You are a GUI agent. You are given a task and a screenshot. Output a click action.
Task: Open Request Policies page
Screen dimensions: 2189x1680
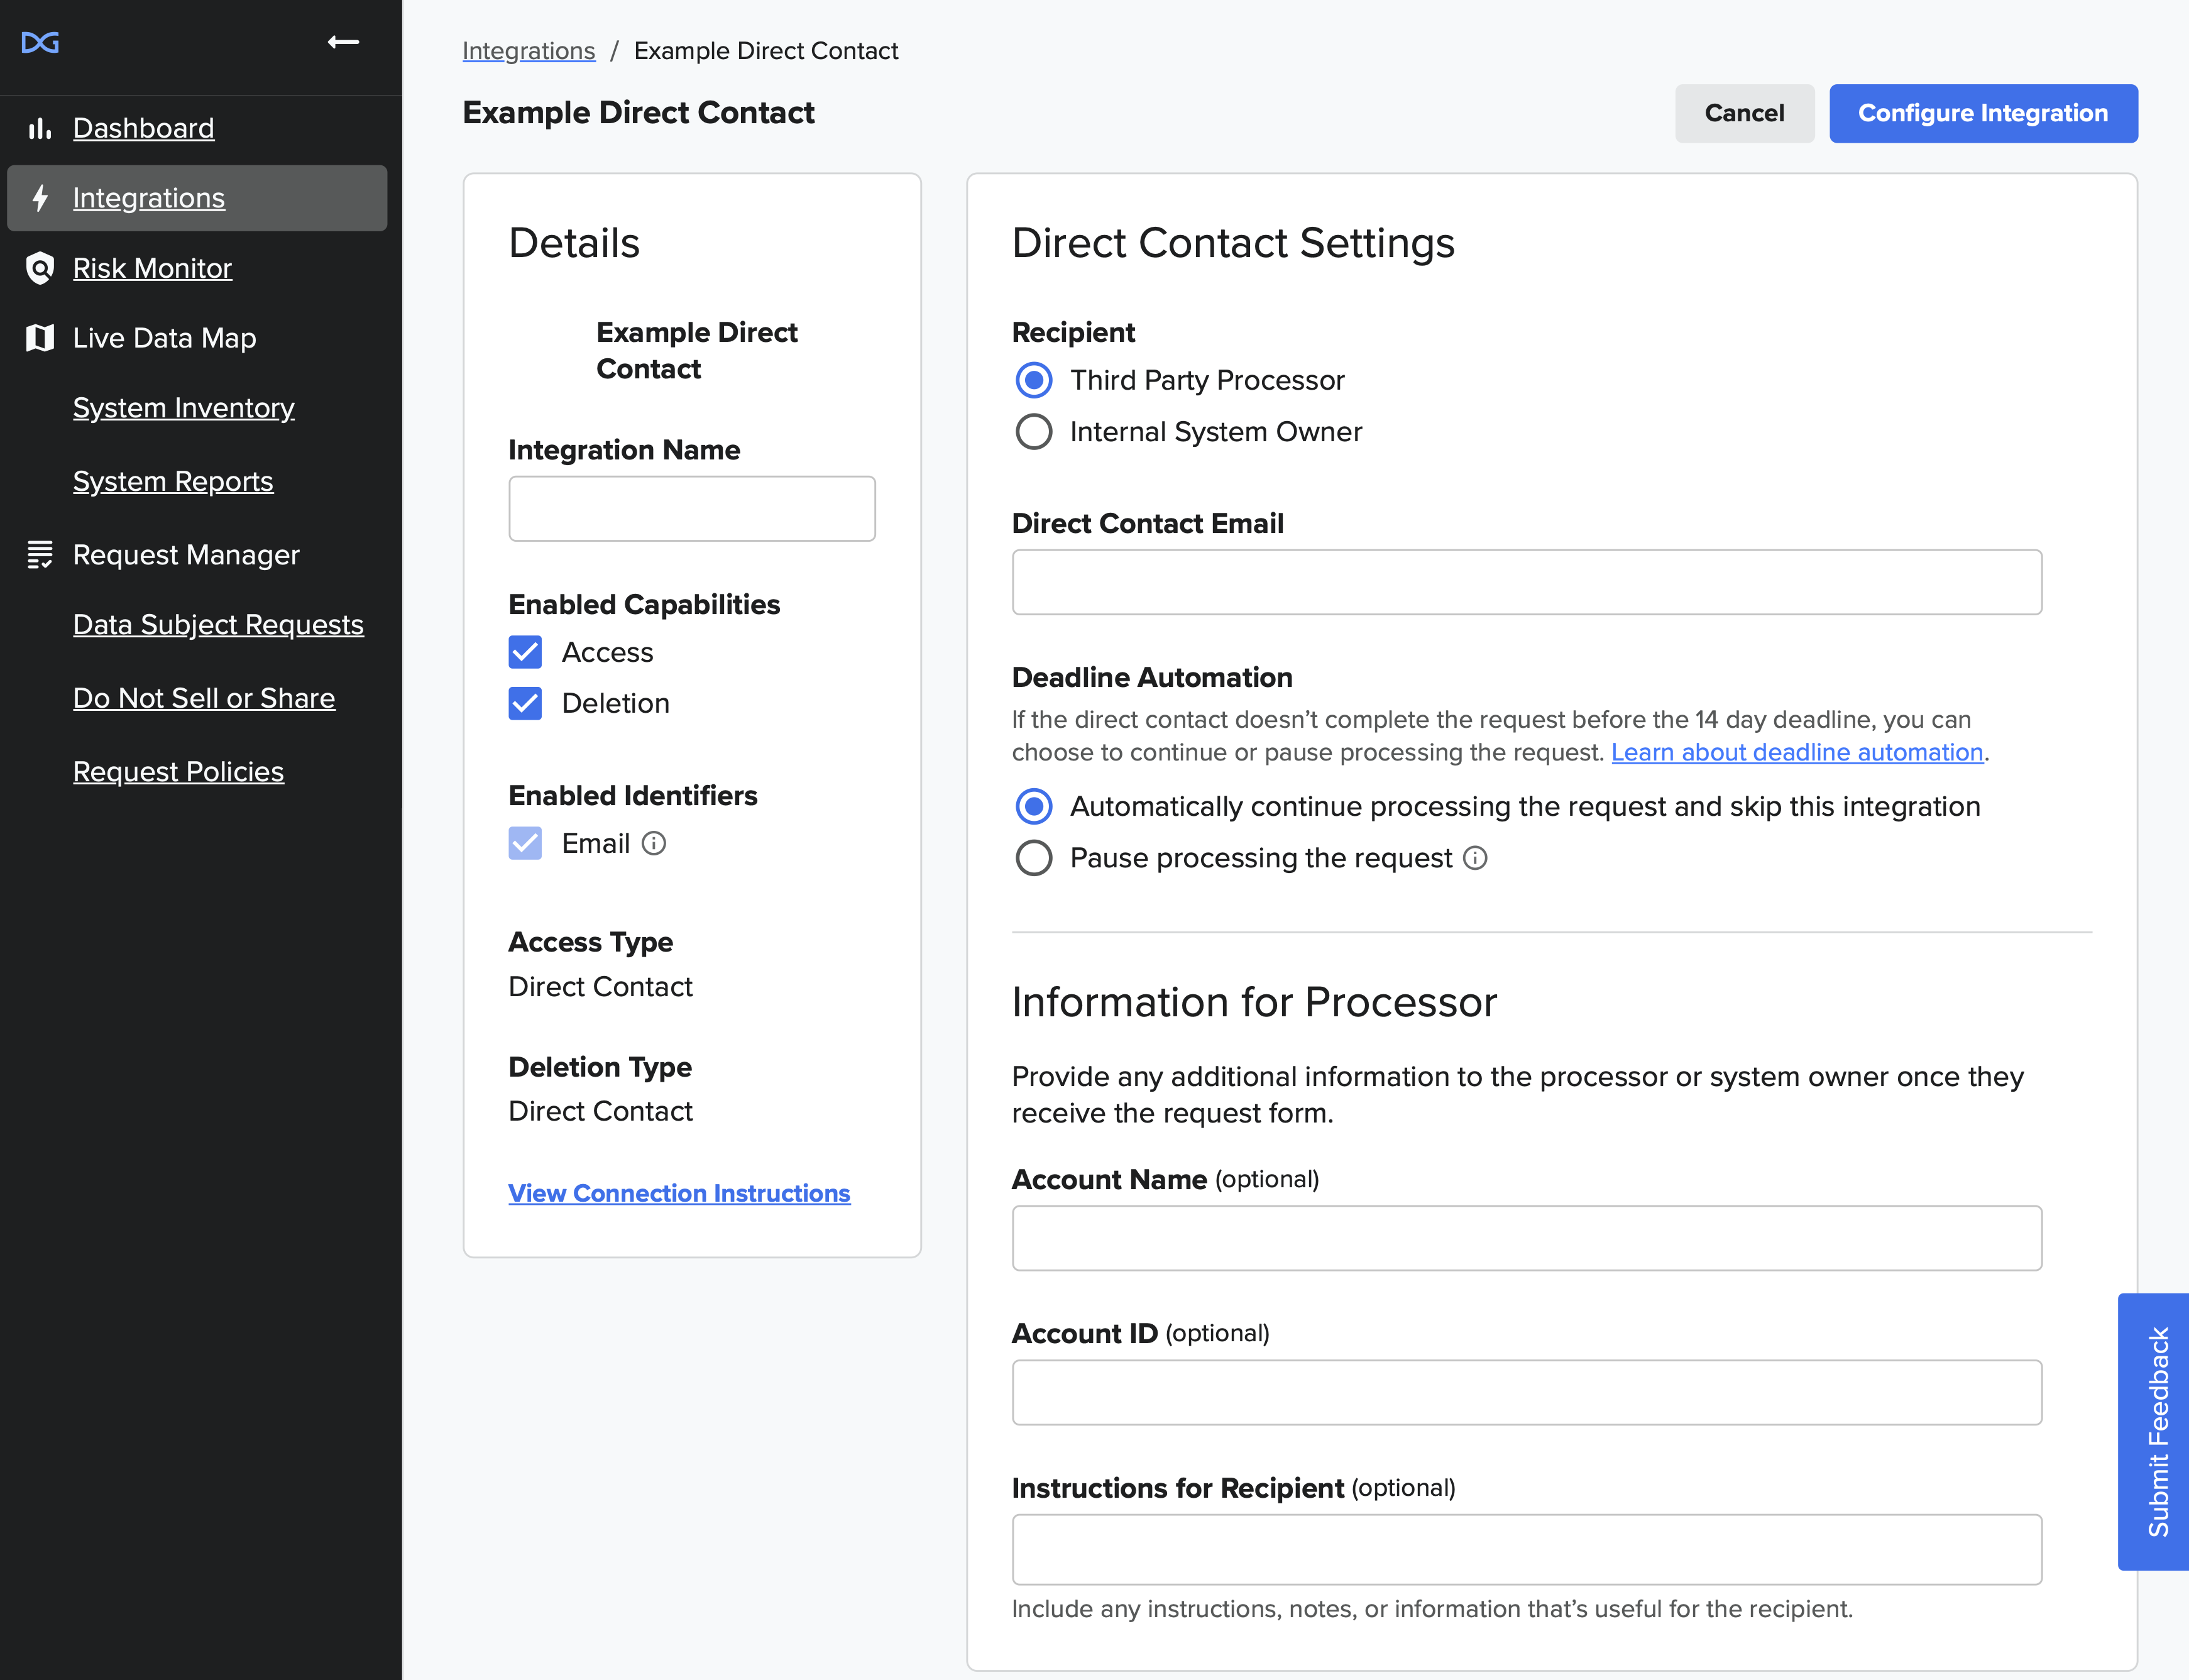tap(178, 771)
